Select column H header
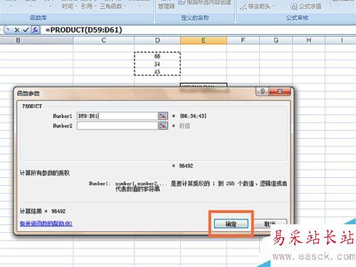Image resolution: width=356 pixels, height=267 pixels. tap(309, 41)
